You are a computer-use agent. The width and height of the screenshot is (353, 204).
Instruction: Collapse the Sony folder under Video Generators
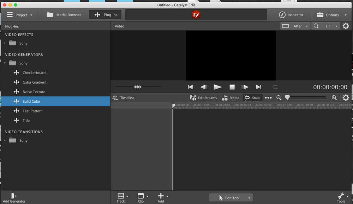(x=5, y=63)
